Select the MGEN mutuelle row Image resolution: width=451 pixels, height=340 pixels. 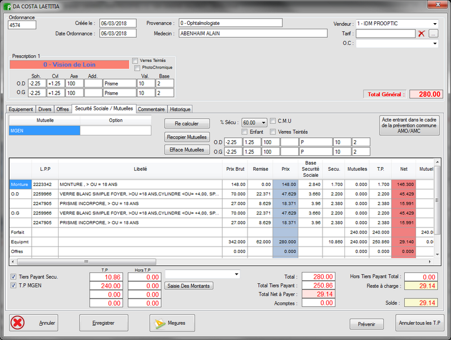[x=45, y=131]
